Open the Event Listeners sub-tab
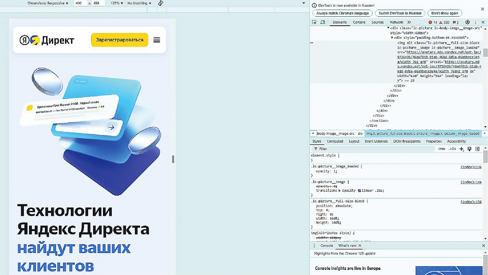Viewport: 488px width, 275px height. click(376, 141)
